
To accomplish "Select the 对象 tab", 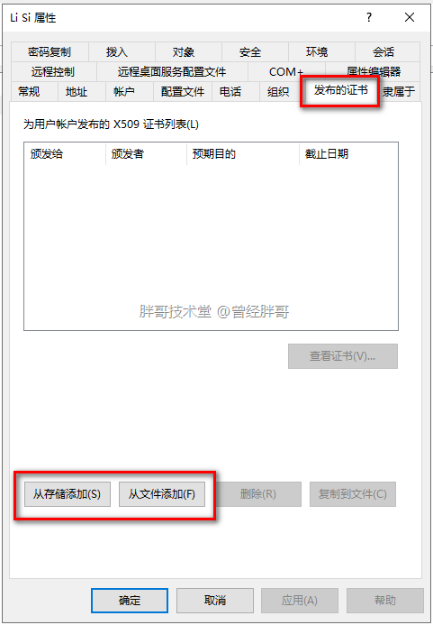I will pos(183,51).
